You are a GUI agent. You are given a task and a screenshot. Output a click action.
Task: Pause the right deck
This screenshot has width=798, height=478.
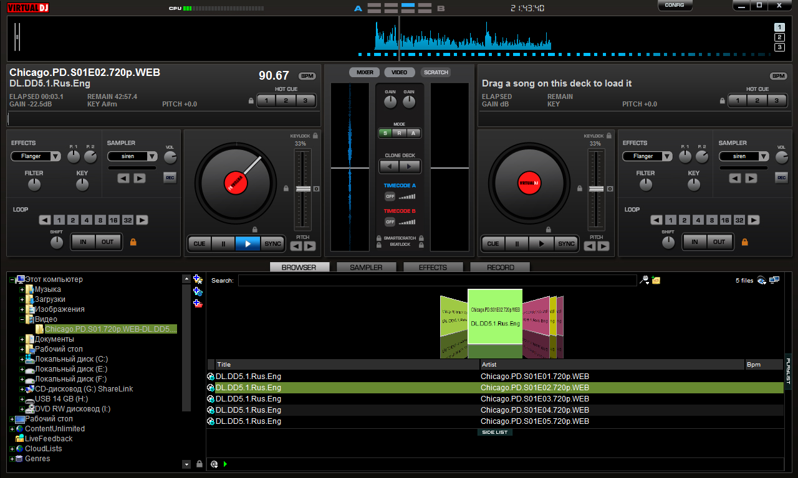517,243
